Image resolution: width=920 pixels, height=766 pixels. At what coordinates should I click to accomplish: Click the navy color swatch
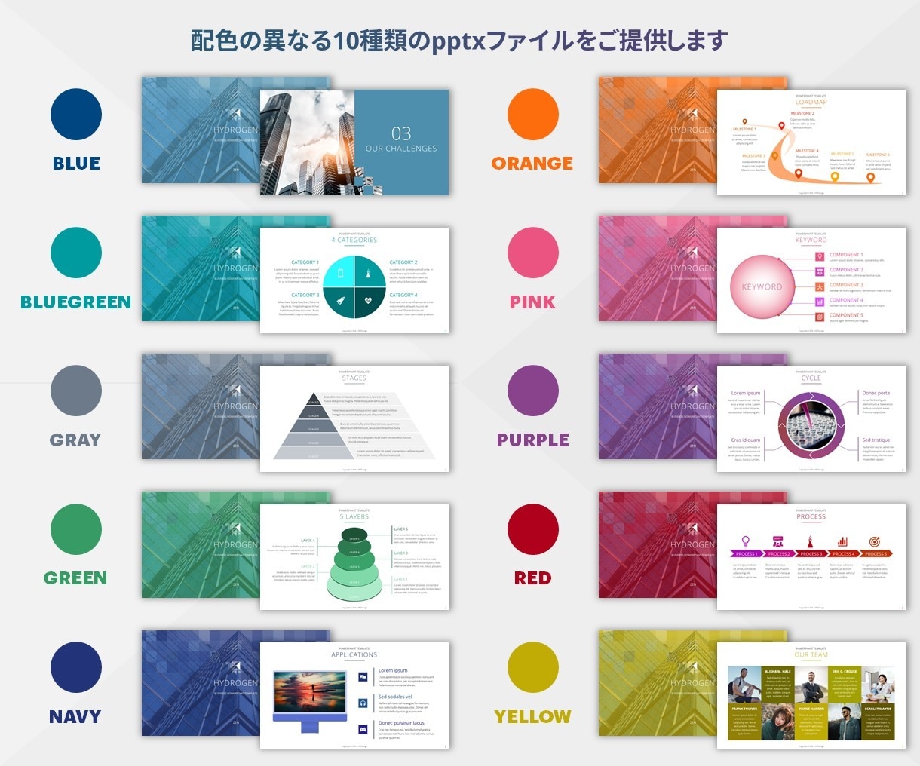click(x=76, y=667)
